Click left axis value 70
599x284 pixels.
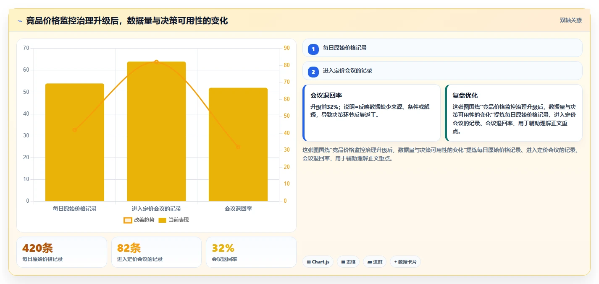click(26, 48)
